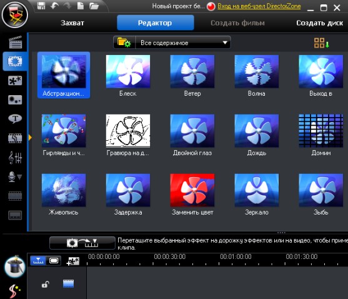The image size is (348, 299).
Task: Select the PiP Objects room icon
Action: 15,81
